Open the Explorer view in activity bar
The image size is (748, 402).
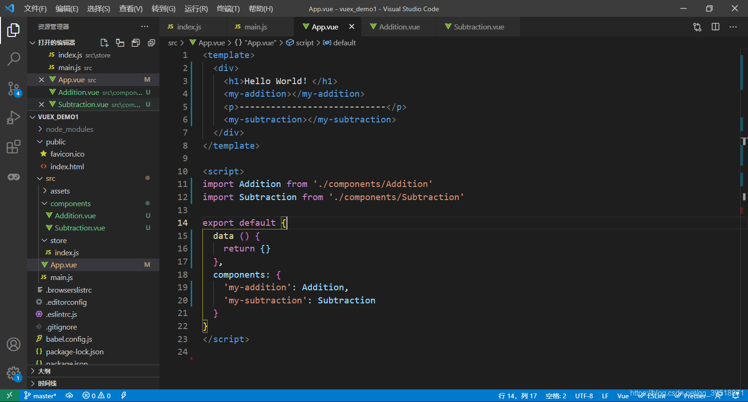(x=14, y=30)
